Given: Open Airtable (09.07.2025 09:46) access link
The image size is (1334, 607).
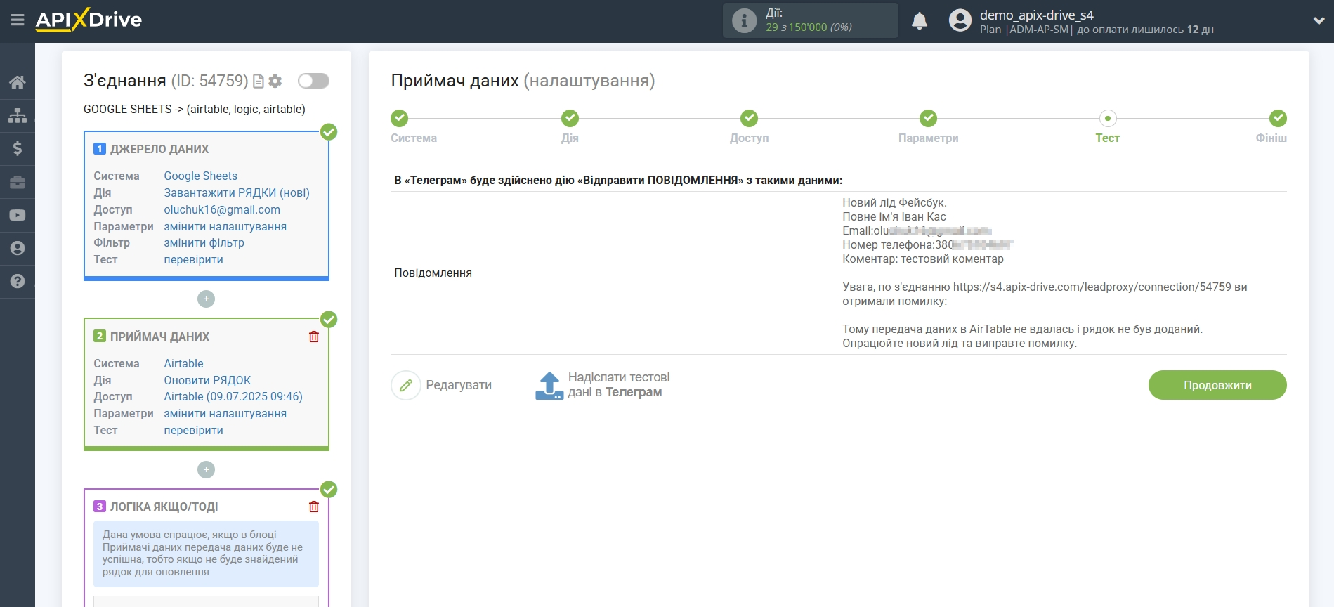Looking at the screenshot, I should 233,396.
